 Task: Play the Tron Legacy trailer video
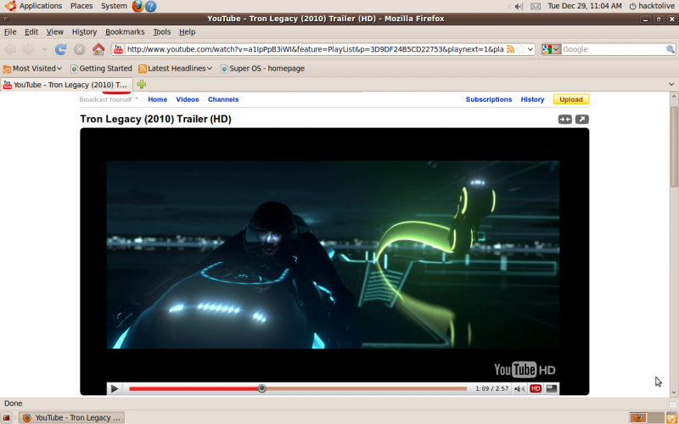[x=115, y=388]
